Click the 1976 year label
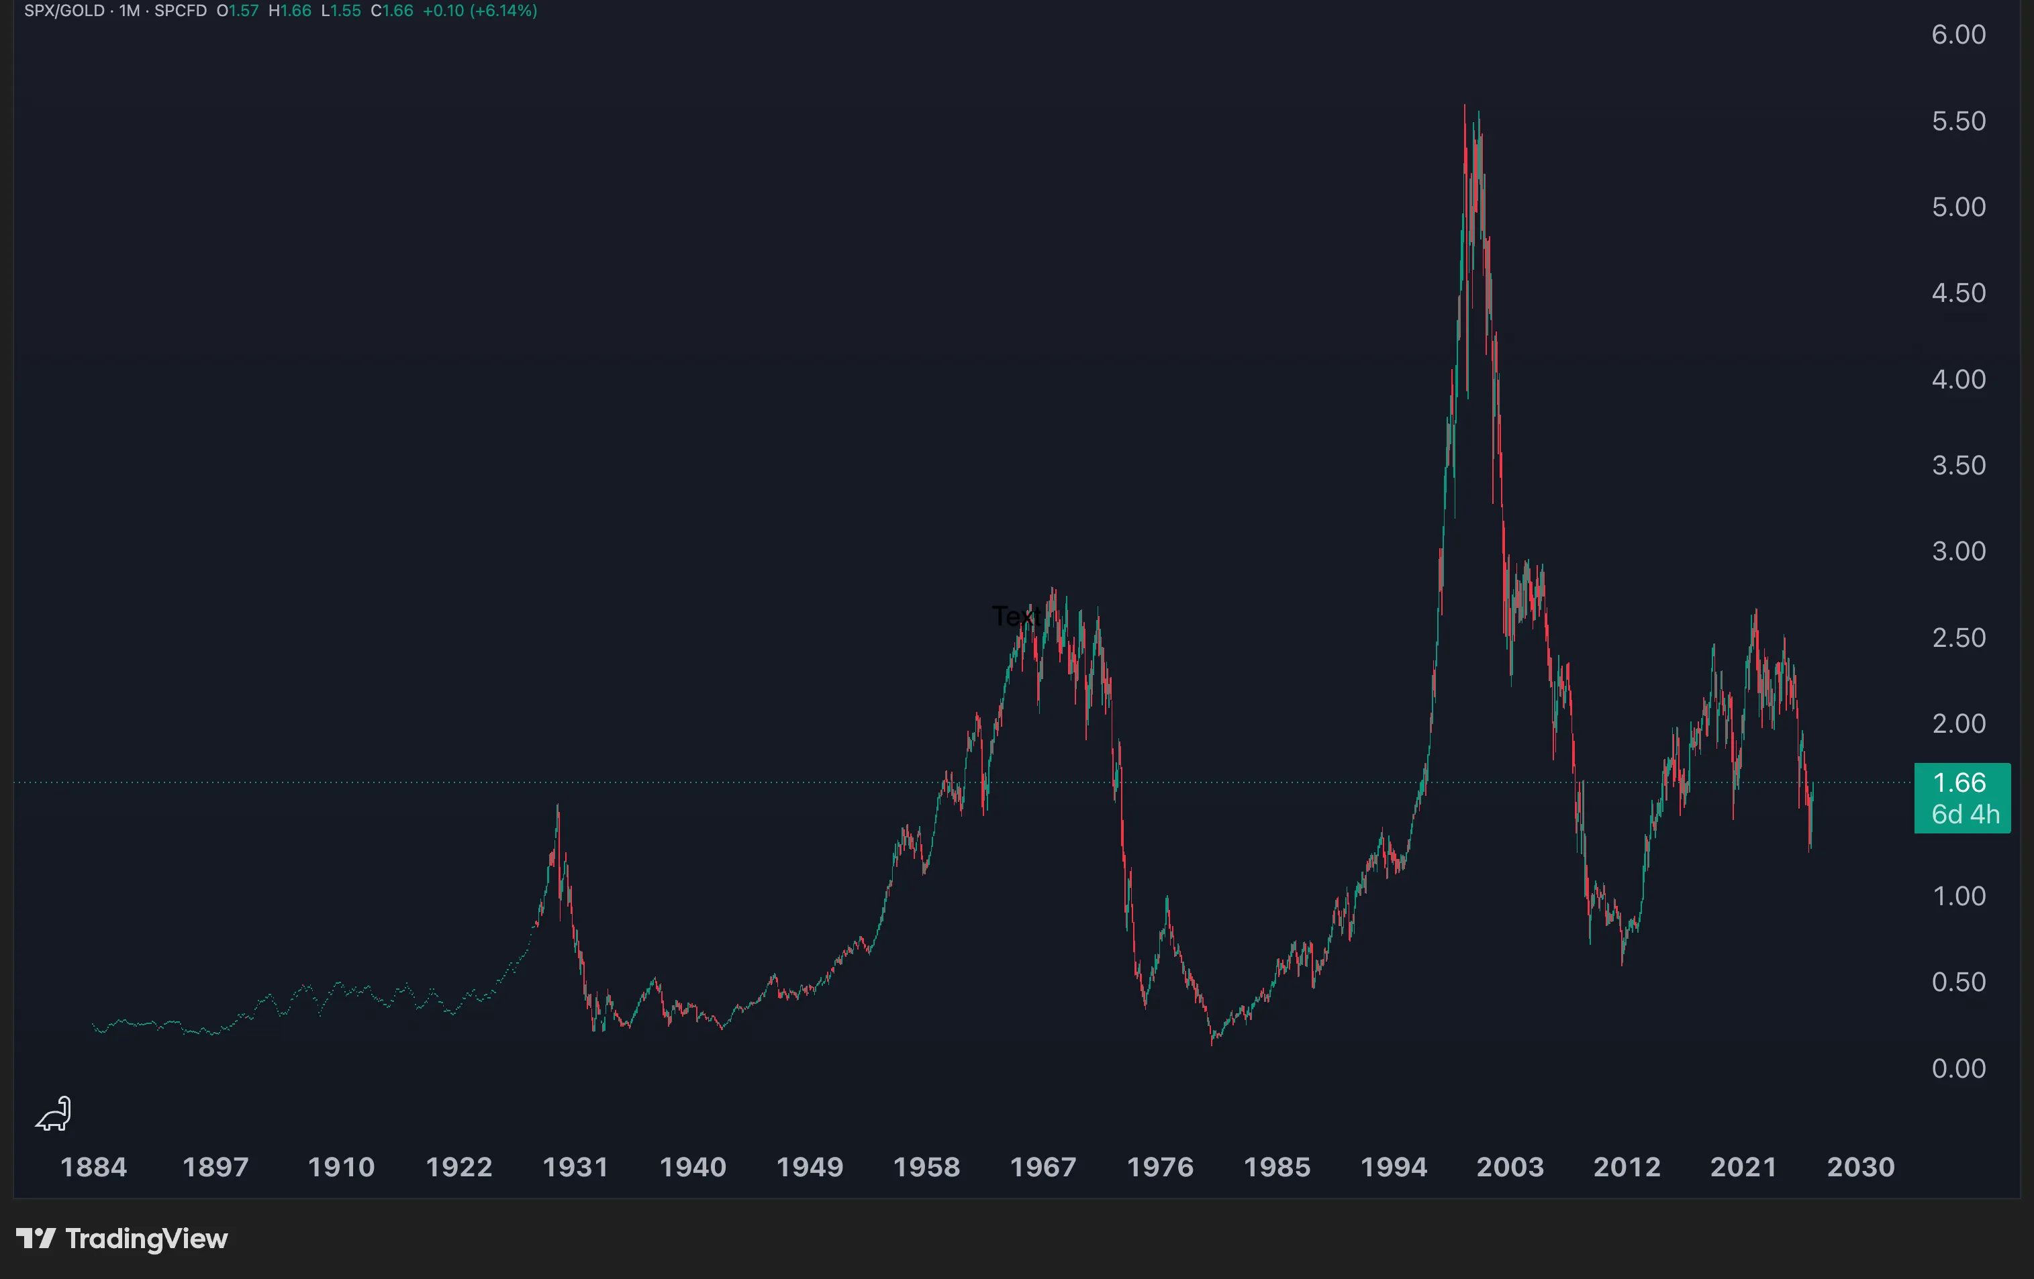The image size is (2034, 1279). pyautogui.click(x=1161, y=1168)
